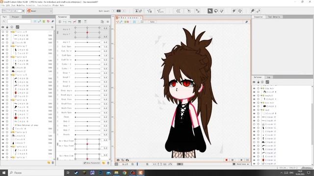Open the Modeling menu
Screen dimensions: 314x176
21,5
